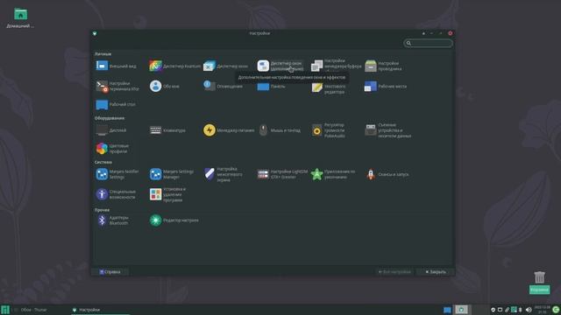Viewport: 561px width, 315px height.
Task: Open Рабочие места workspaces settings
Action: tap(386, 86)
